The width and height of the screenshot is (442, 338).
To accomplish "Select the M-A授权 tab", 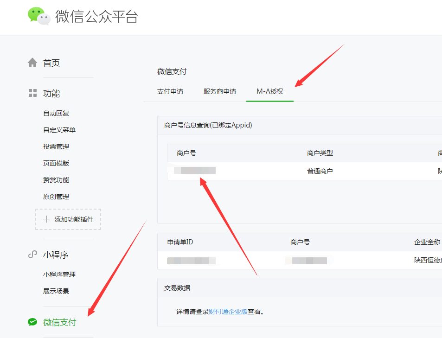I will (x=270, y=91).
